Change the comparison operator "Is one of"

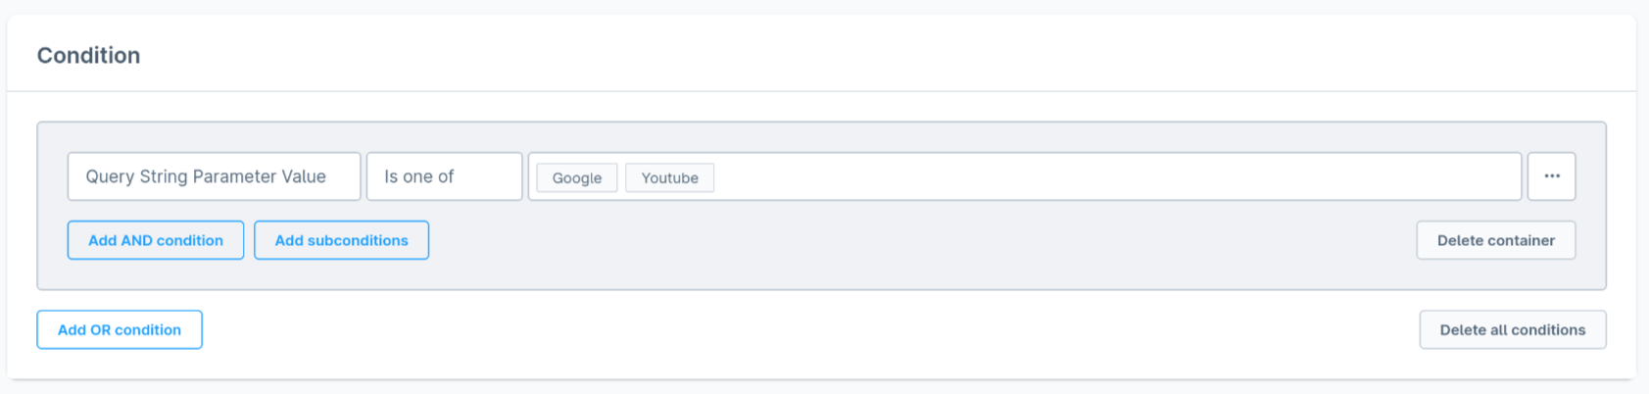444,176
